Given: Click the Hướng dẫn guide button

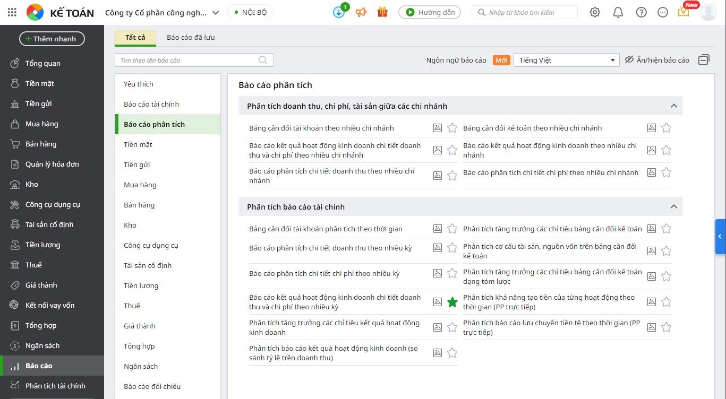Looking at the screenshot, I should (430, 12).
